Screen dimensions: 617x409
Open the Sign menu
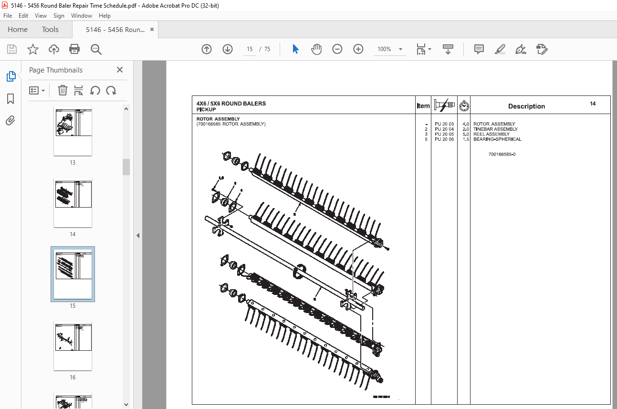click(x=59, y=16)
